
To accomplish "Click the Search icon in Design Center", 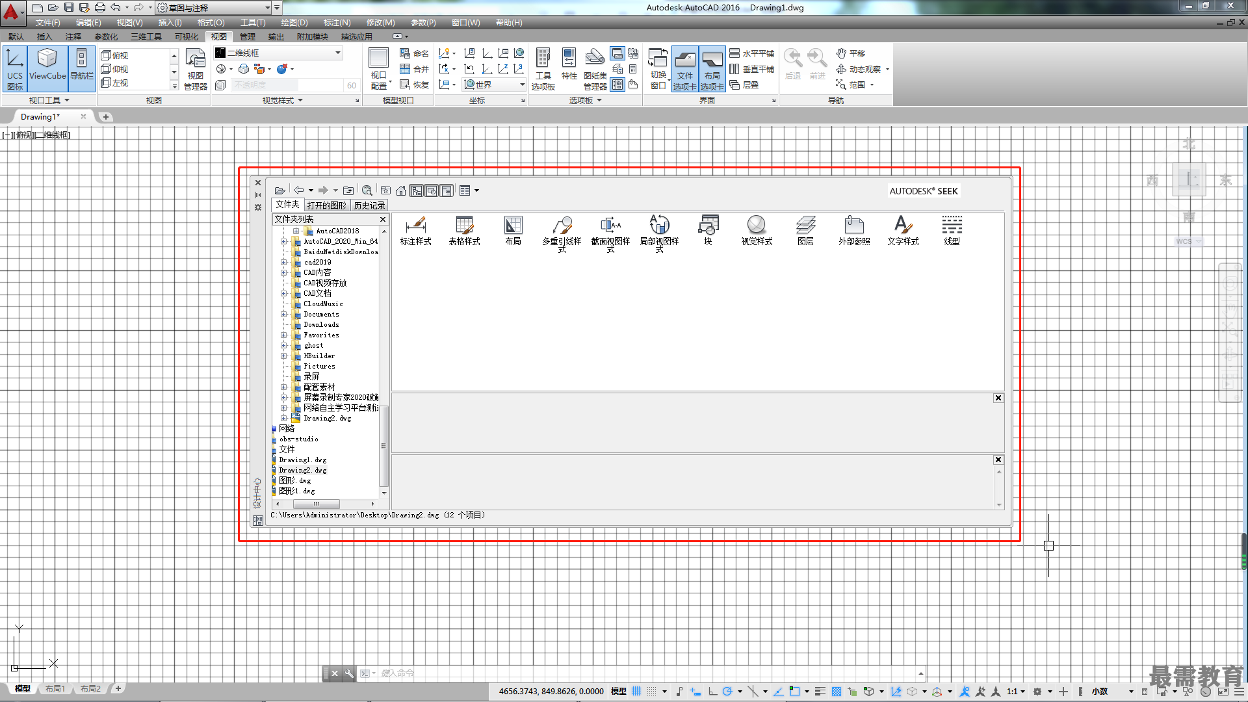I will (x=367, y=190).
